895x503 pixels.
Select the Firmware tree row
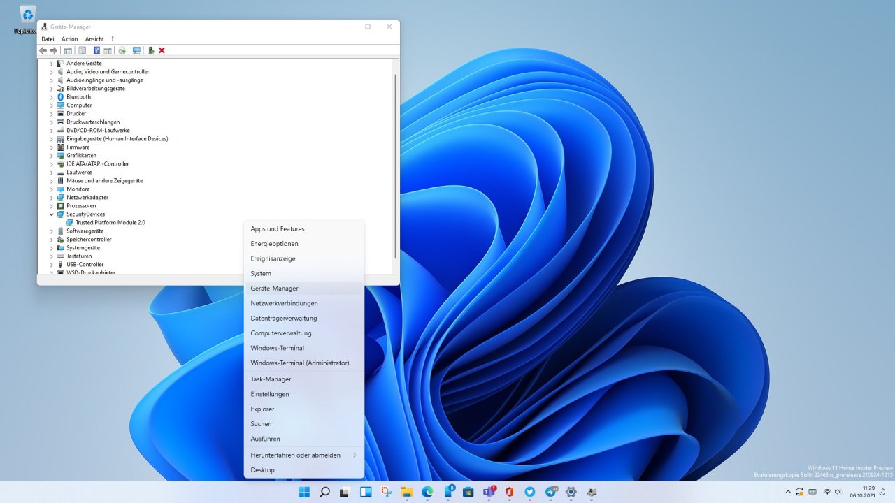click(x=78, y=147)
